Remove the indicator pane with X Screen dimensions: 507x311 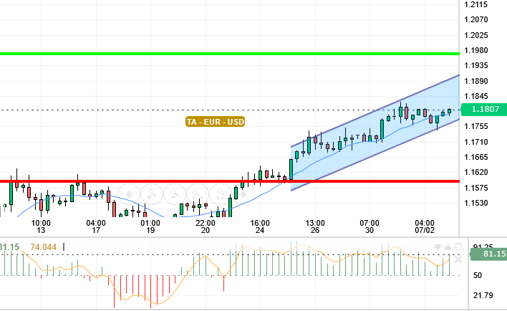tap(458, 259)
